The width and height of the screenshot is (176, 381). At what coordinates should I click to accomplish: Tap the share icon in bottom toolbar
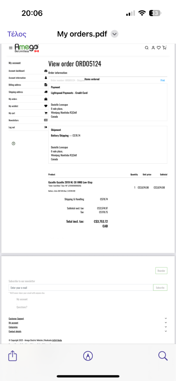[x=13, y=356]
